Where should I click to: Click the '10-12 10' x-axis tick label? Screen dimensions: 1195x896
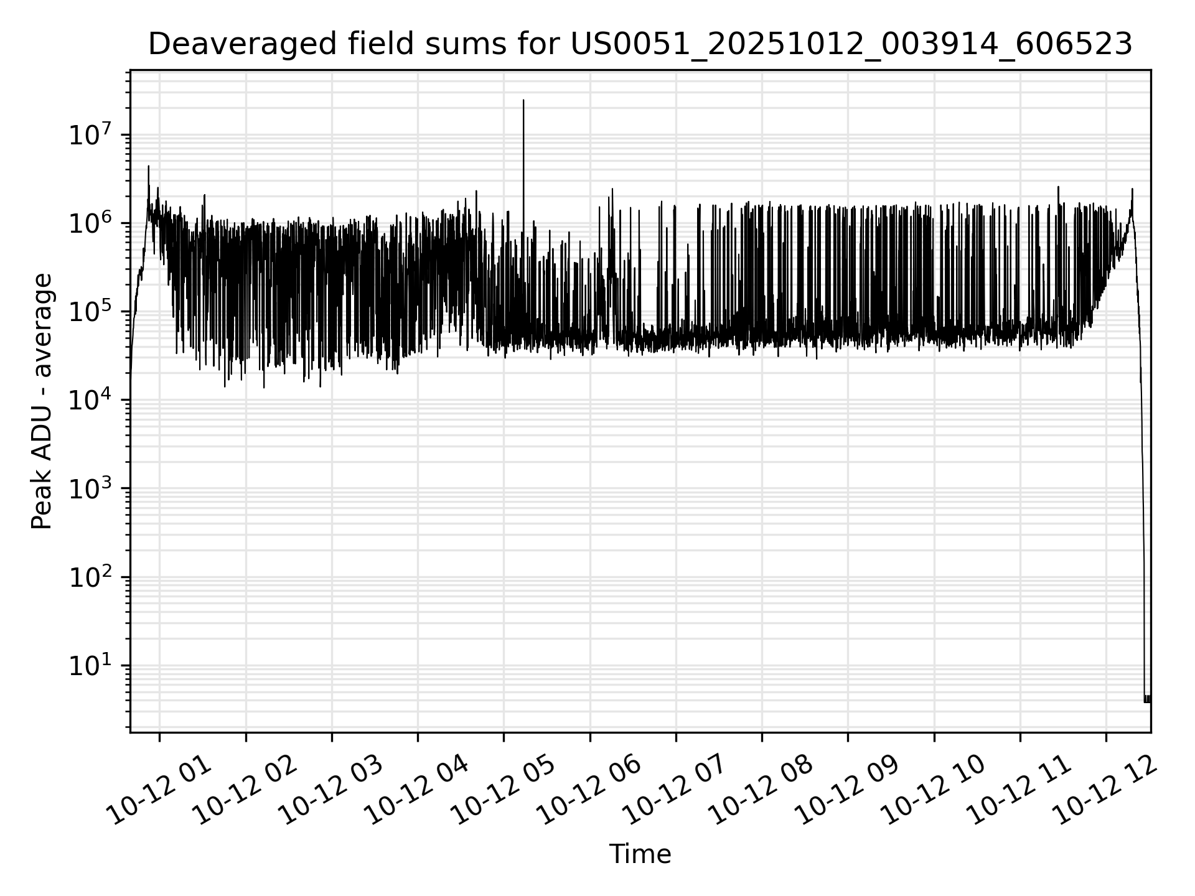pos(933,790)
